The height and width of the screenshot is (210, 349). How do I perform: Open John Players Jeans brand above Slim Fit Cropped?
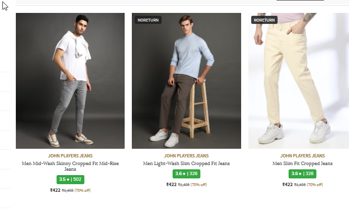tap(302, 156)
